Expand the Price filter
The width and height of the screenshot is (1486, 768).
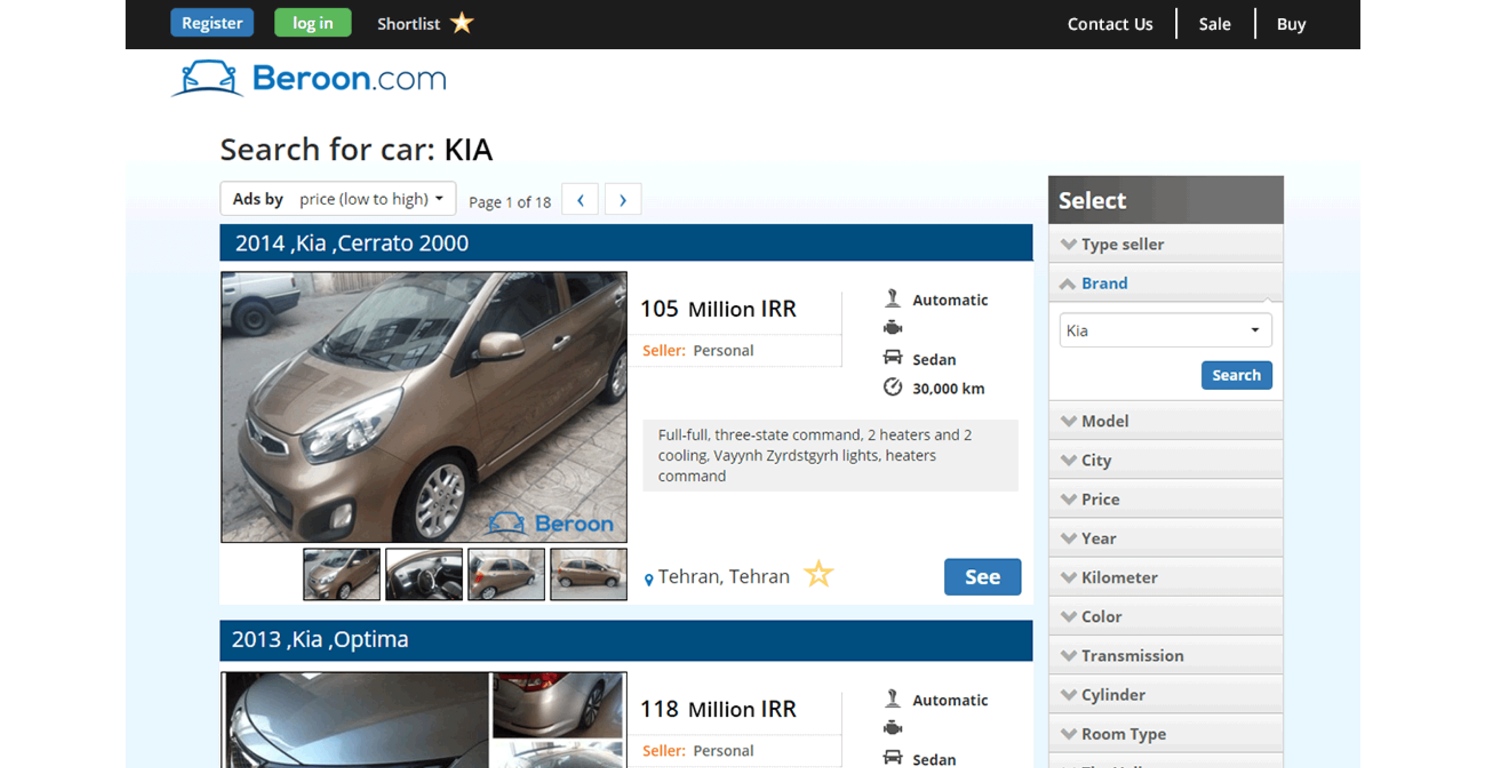pos(1165,499)
